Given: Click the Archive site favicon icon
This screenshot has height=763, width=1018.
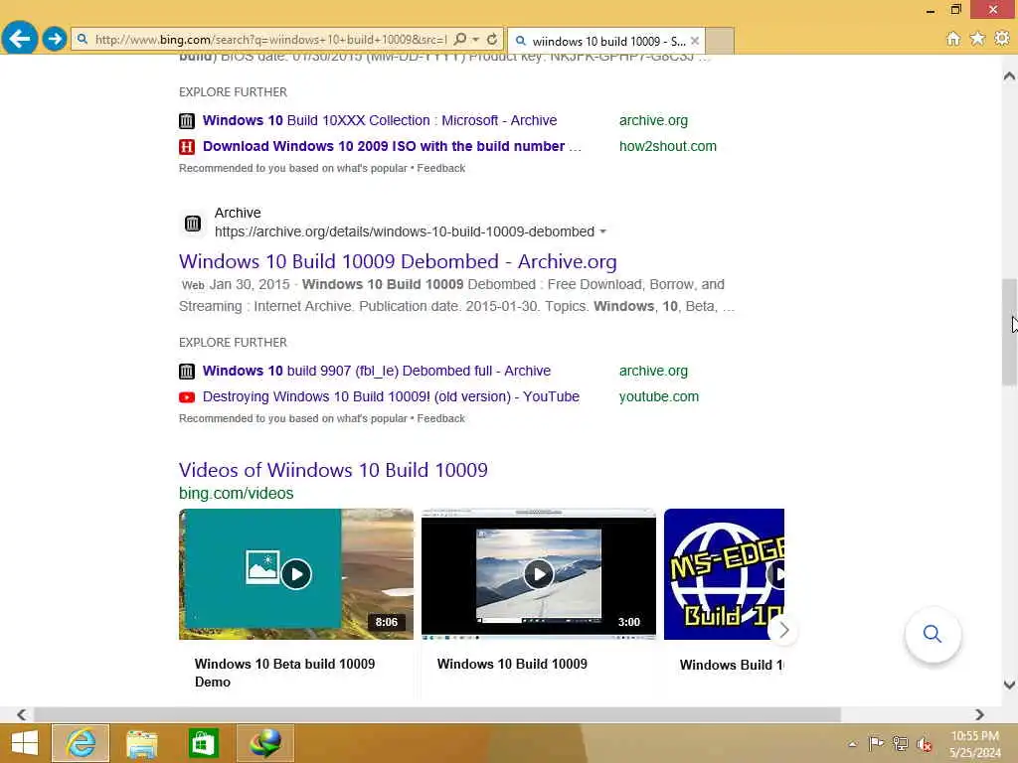Looking at the screenshot, I should pyautogui.click(x=193, y=224).
